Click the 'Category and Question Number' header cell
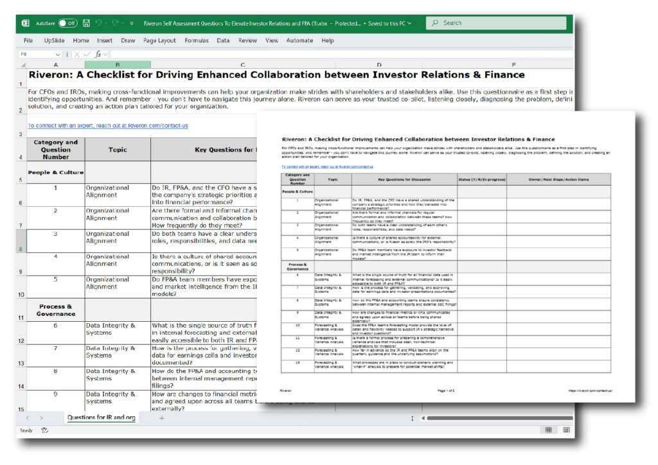The image size is (658, 465). point(56,149)
